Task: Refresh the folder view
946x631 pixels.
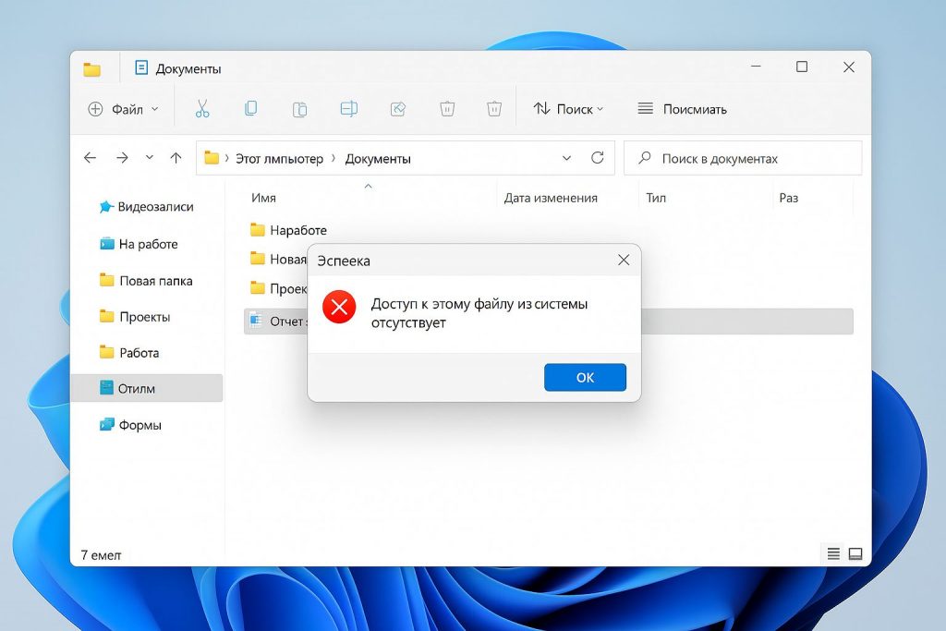Action: [x=598, y=158]
